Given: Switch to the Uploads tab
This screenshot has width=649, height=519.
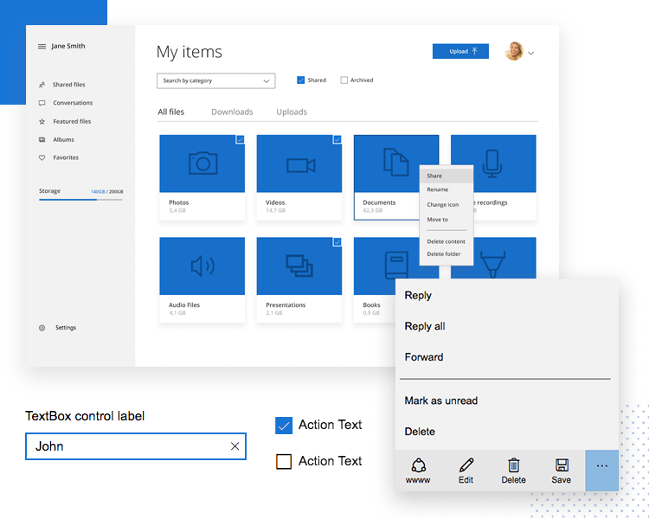Looking at the screenshot, I should coord(292,112).
